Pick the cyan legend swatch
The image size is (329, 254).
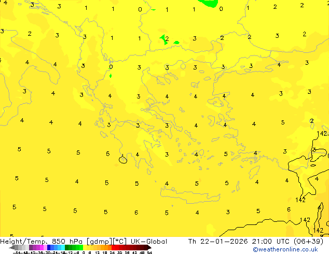click(63, 247)
